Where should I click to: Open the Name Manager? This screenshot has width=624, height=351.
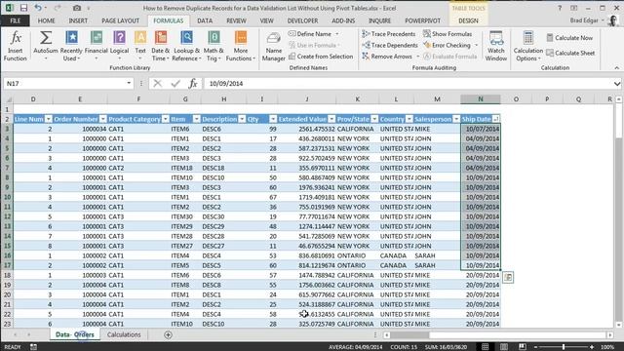pos(273,46)
